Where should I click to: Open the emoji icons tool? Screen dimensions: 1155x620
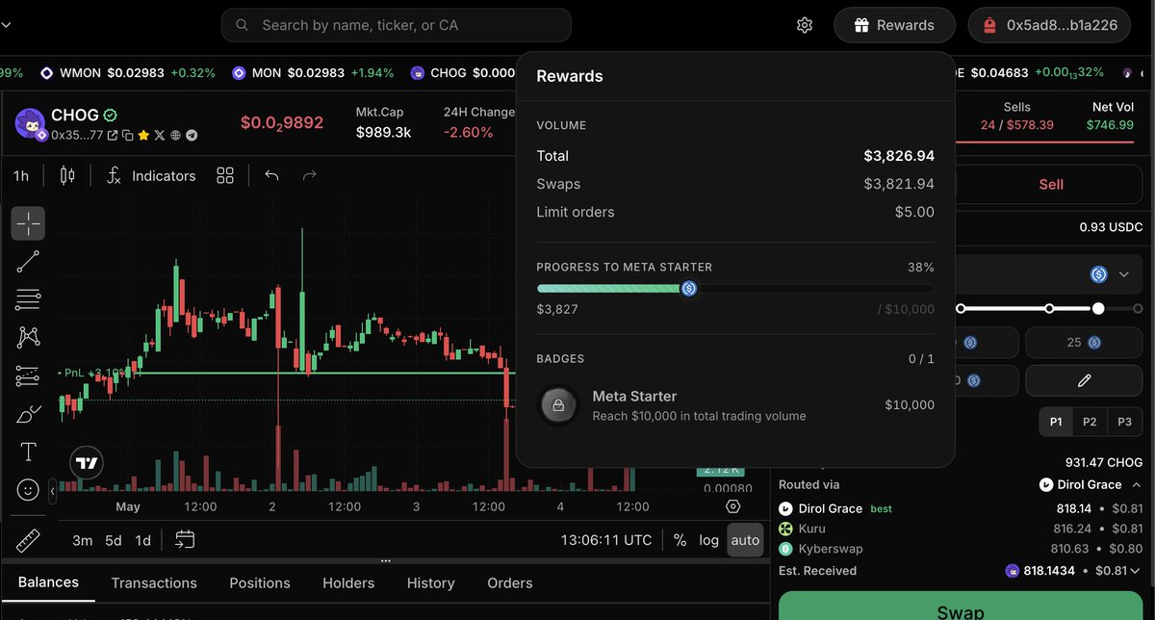click(28, 490)
